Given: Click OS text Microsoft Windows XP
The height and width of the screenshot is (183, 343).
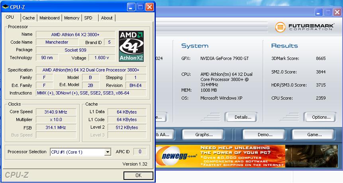Looking at the screenshot, I should click(x=221, y=98).
